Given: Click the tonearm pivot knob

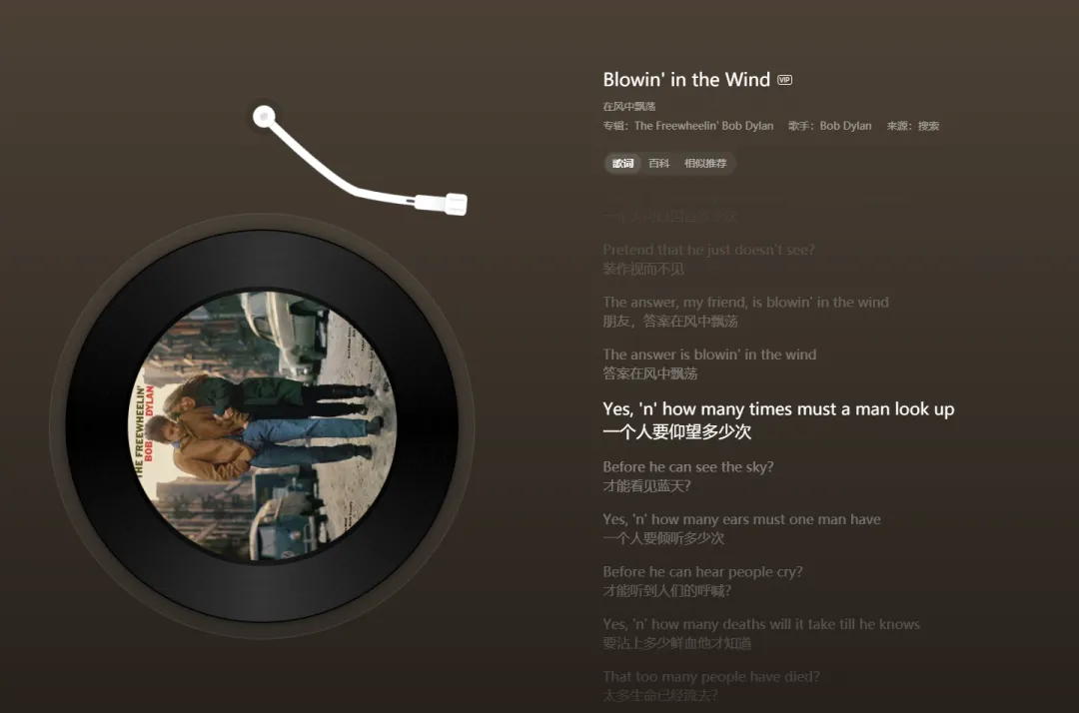Looking at the screenshot, I should [x=264, y=116].
